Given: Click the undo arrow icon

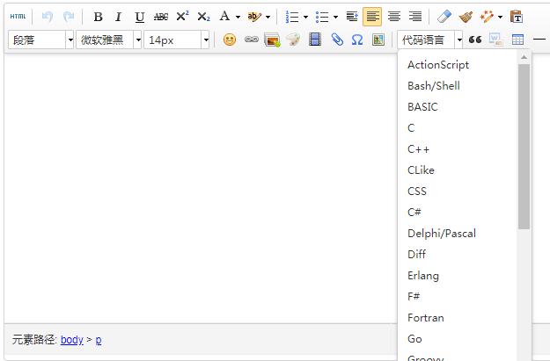Looking at the screenshot, I should point(48,17).
